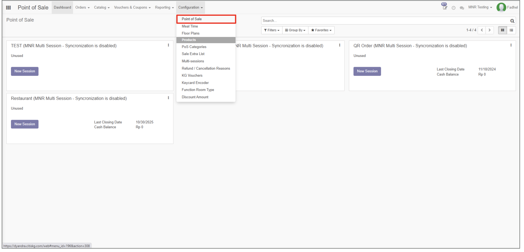Open the apps grid menu icon

click(x=8, y=8)
